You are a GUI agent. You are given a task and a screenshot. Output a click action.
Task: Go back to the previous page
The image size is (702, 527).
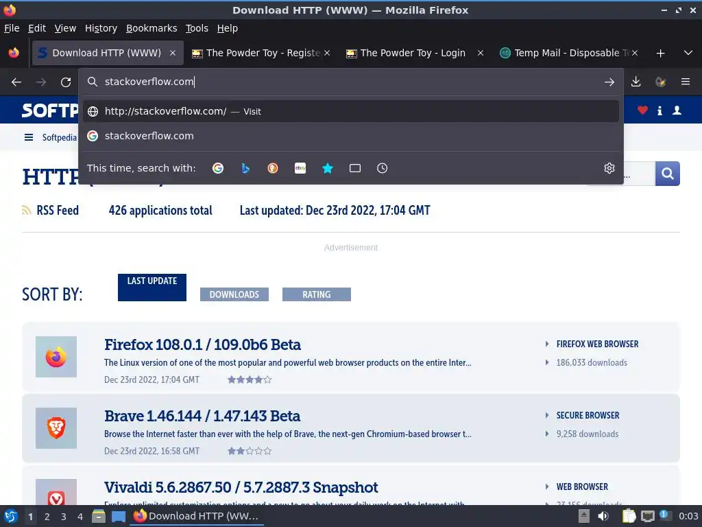16,82
